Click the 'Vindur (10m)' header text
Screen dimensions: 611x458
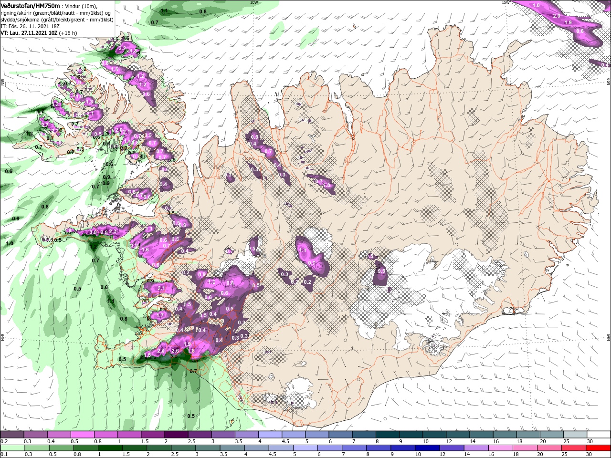(x=80, y=6)
